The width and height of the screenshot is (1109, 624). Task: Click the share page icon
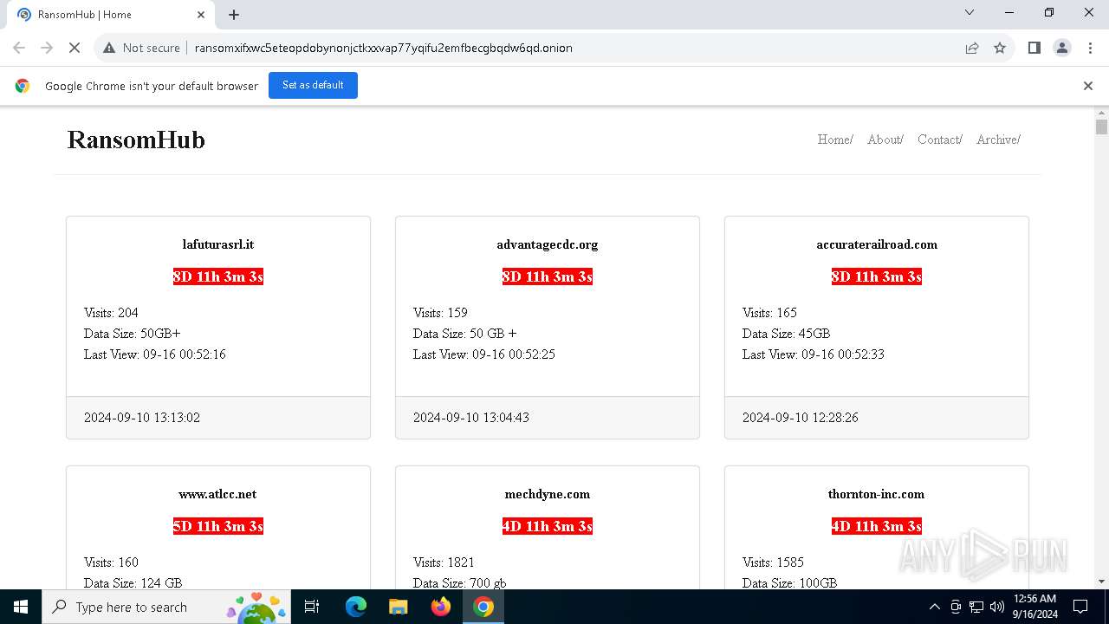click(972, 48)
